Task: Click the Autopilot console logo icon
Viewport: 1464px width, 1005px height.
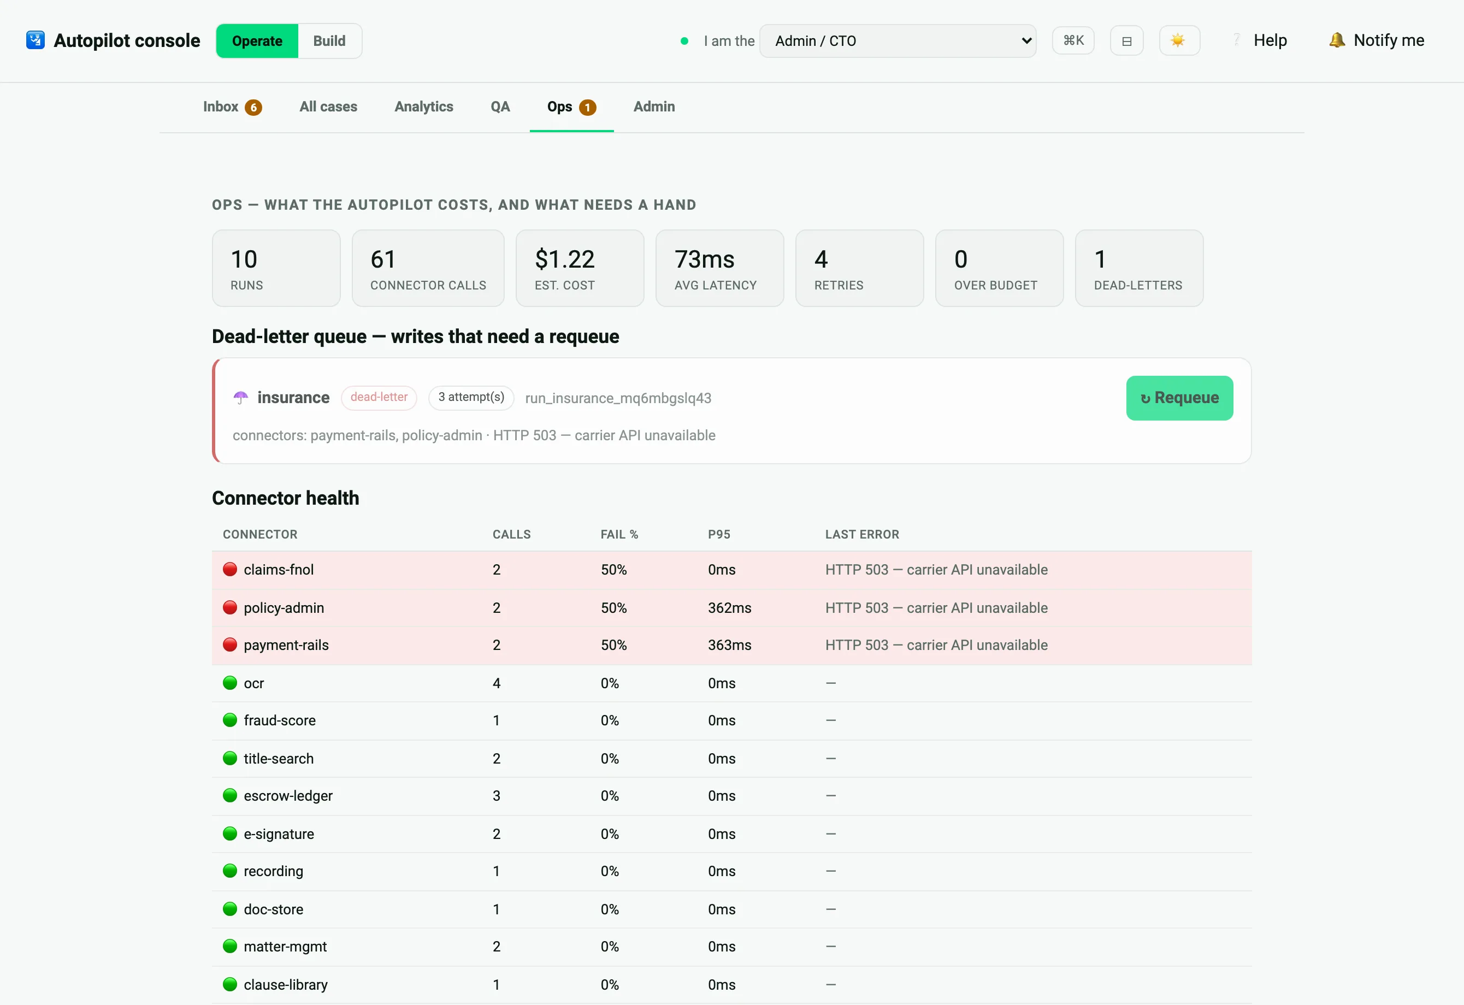Action: point(36,40)
